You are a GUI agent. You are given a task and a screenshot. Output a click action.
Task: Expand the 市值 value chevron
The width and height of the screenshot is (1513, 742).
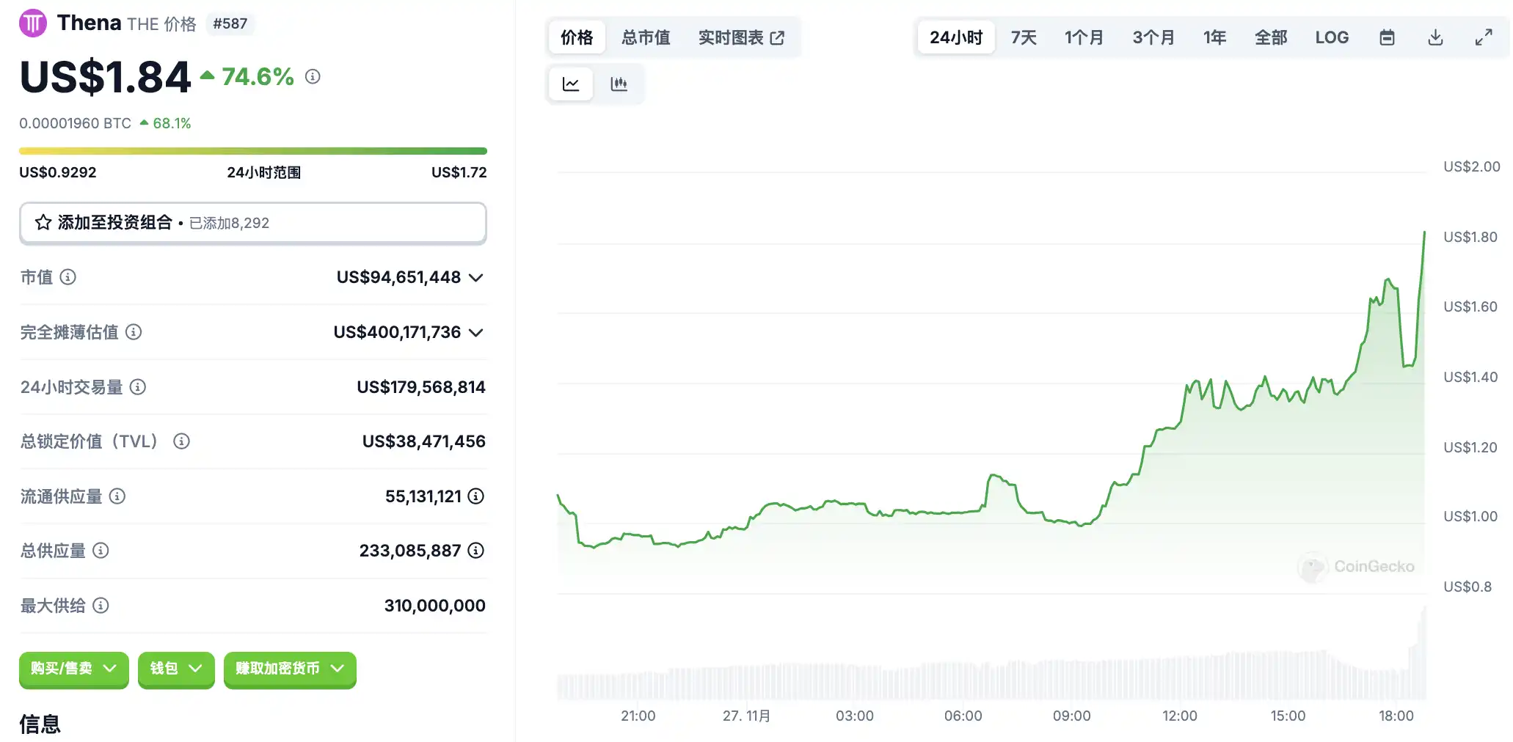tap(476, 278)
